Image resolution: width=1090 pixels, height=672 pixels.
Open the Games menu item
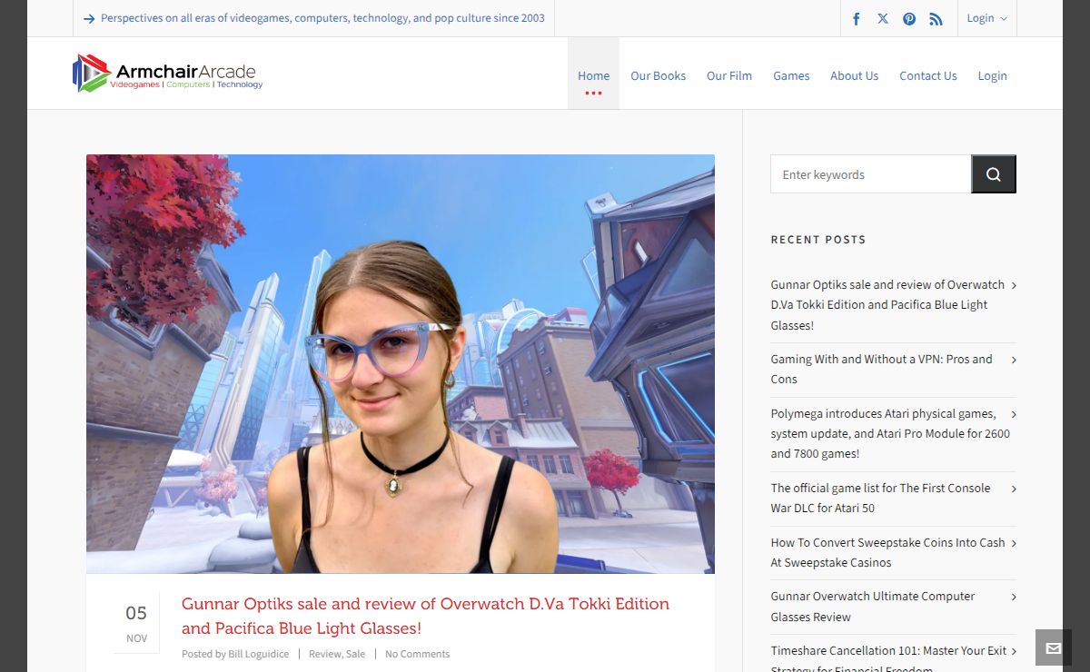click(x=791, y=75)
